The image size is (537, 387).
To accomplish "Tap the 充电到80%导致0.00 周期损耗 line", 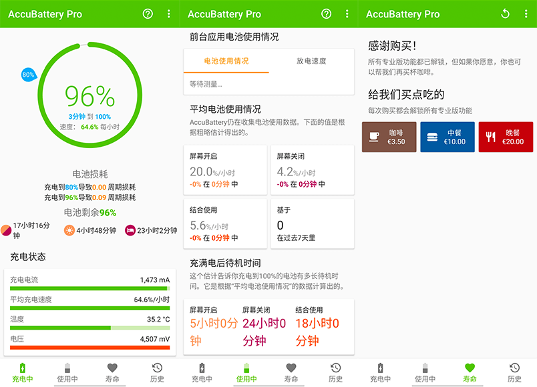I will coord(89,187).
